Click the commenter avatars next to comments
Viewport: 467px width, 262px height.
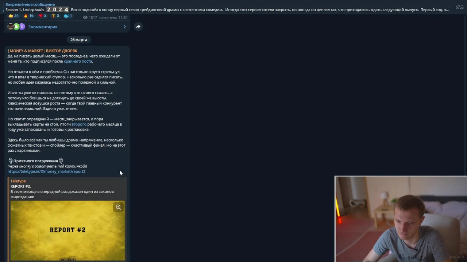(16, 27)
